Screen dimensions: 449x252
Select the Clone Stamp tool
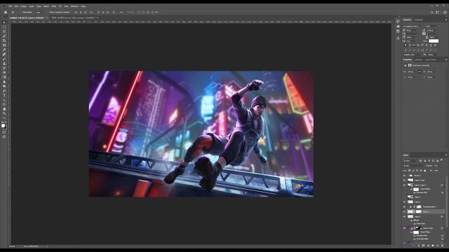[4, 64]
